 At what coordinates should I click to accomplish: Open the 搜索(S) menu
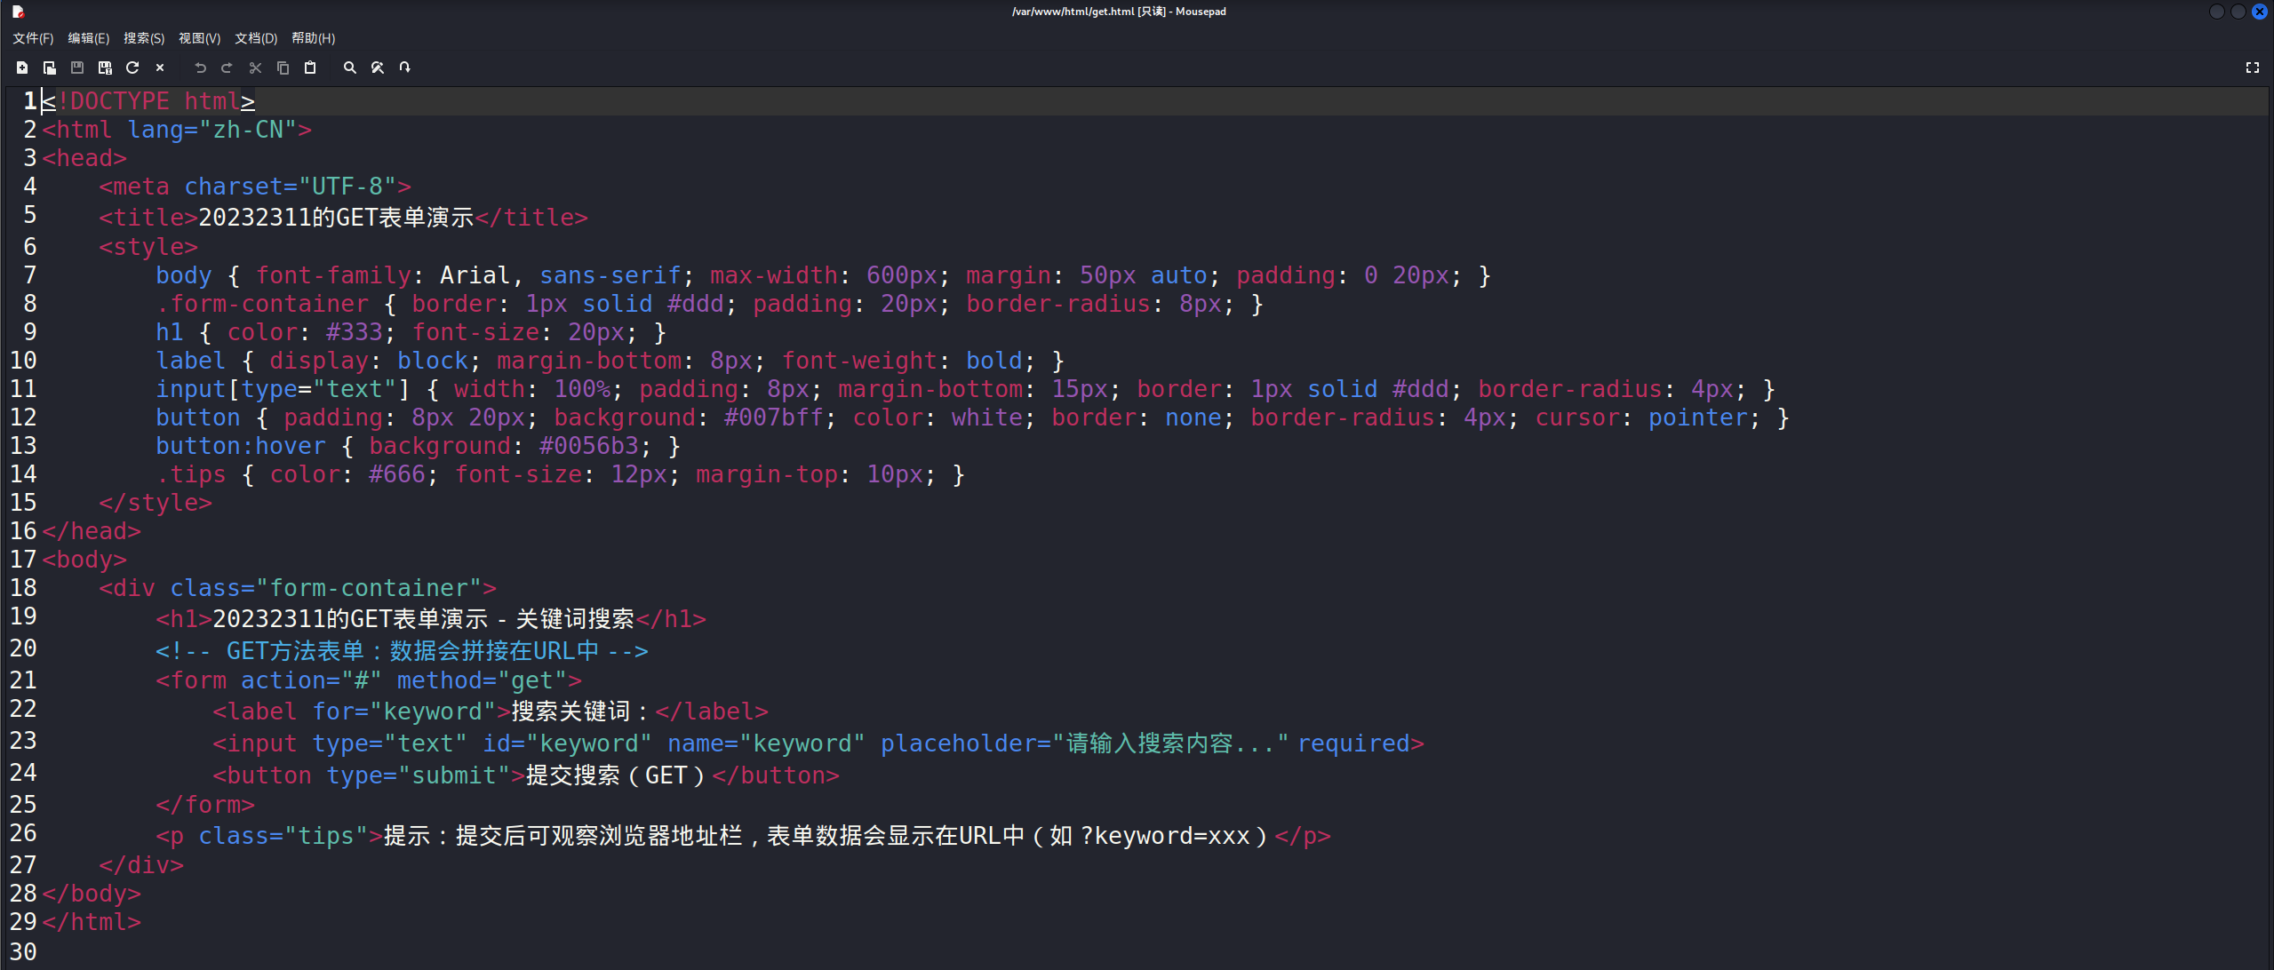[143, 38]
